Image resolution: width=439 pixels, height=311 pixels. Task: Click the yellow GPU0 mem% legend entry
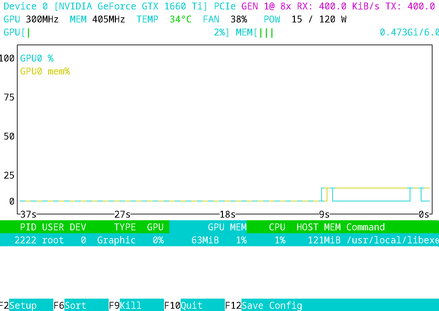point(45,71)
